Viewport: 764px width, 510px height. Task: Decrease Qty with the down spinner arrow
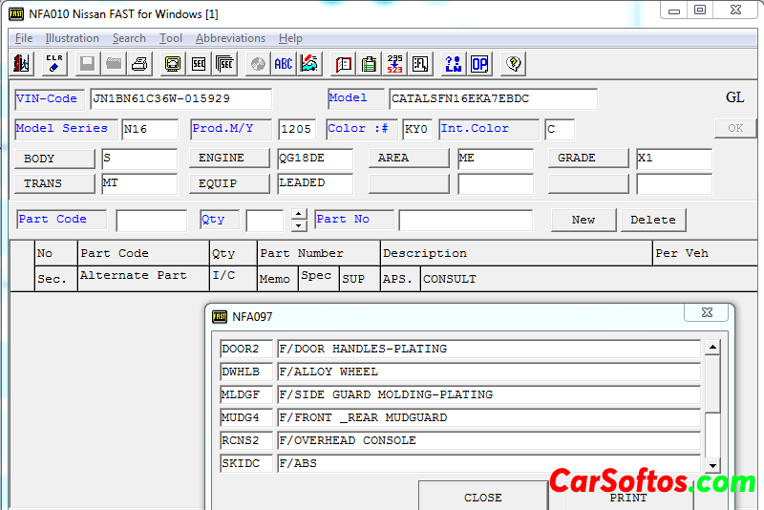299,226
